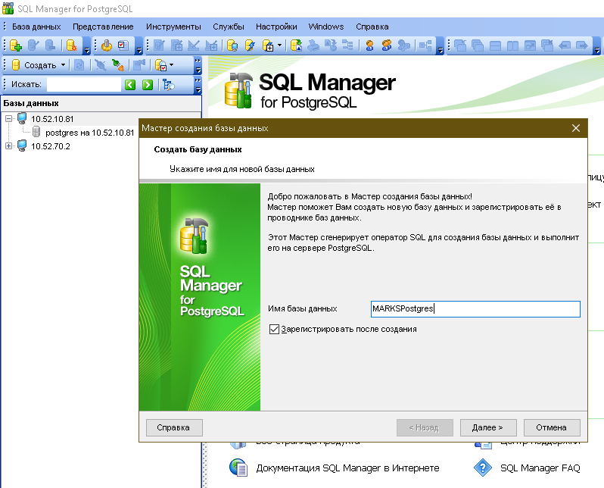Click the grayed cascade windows icon
The width and height of the screenshot is (604, 488).
tap(478, 45)
